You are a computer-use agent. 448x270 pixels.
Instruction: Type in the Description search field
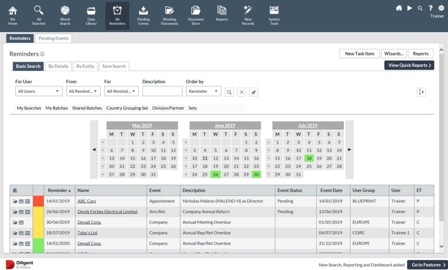(x=162, y=91)
